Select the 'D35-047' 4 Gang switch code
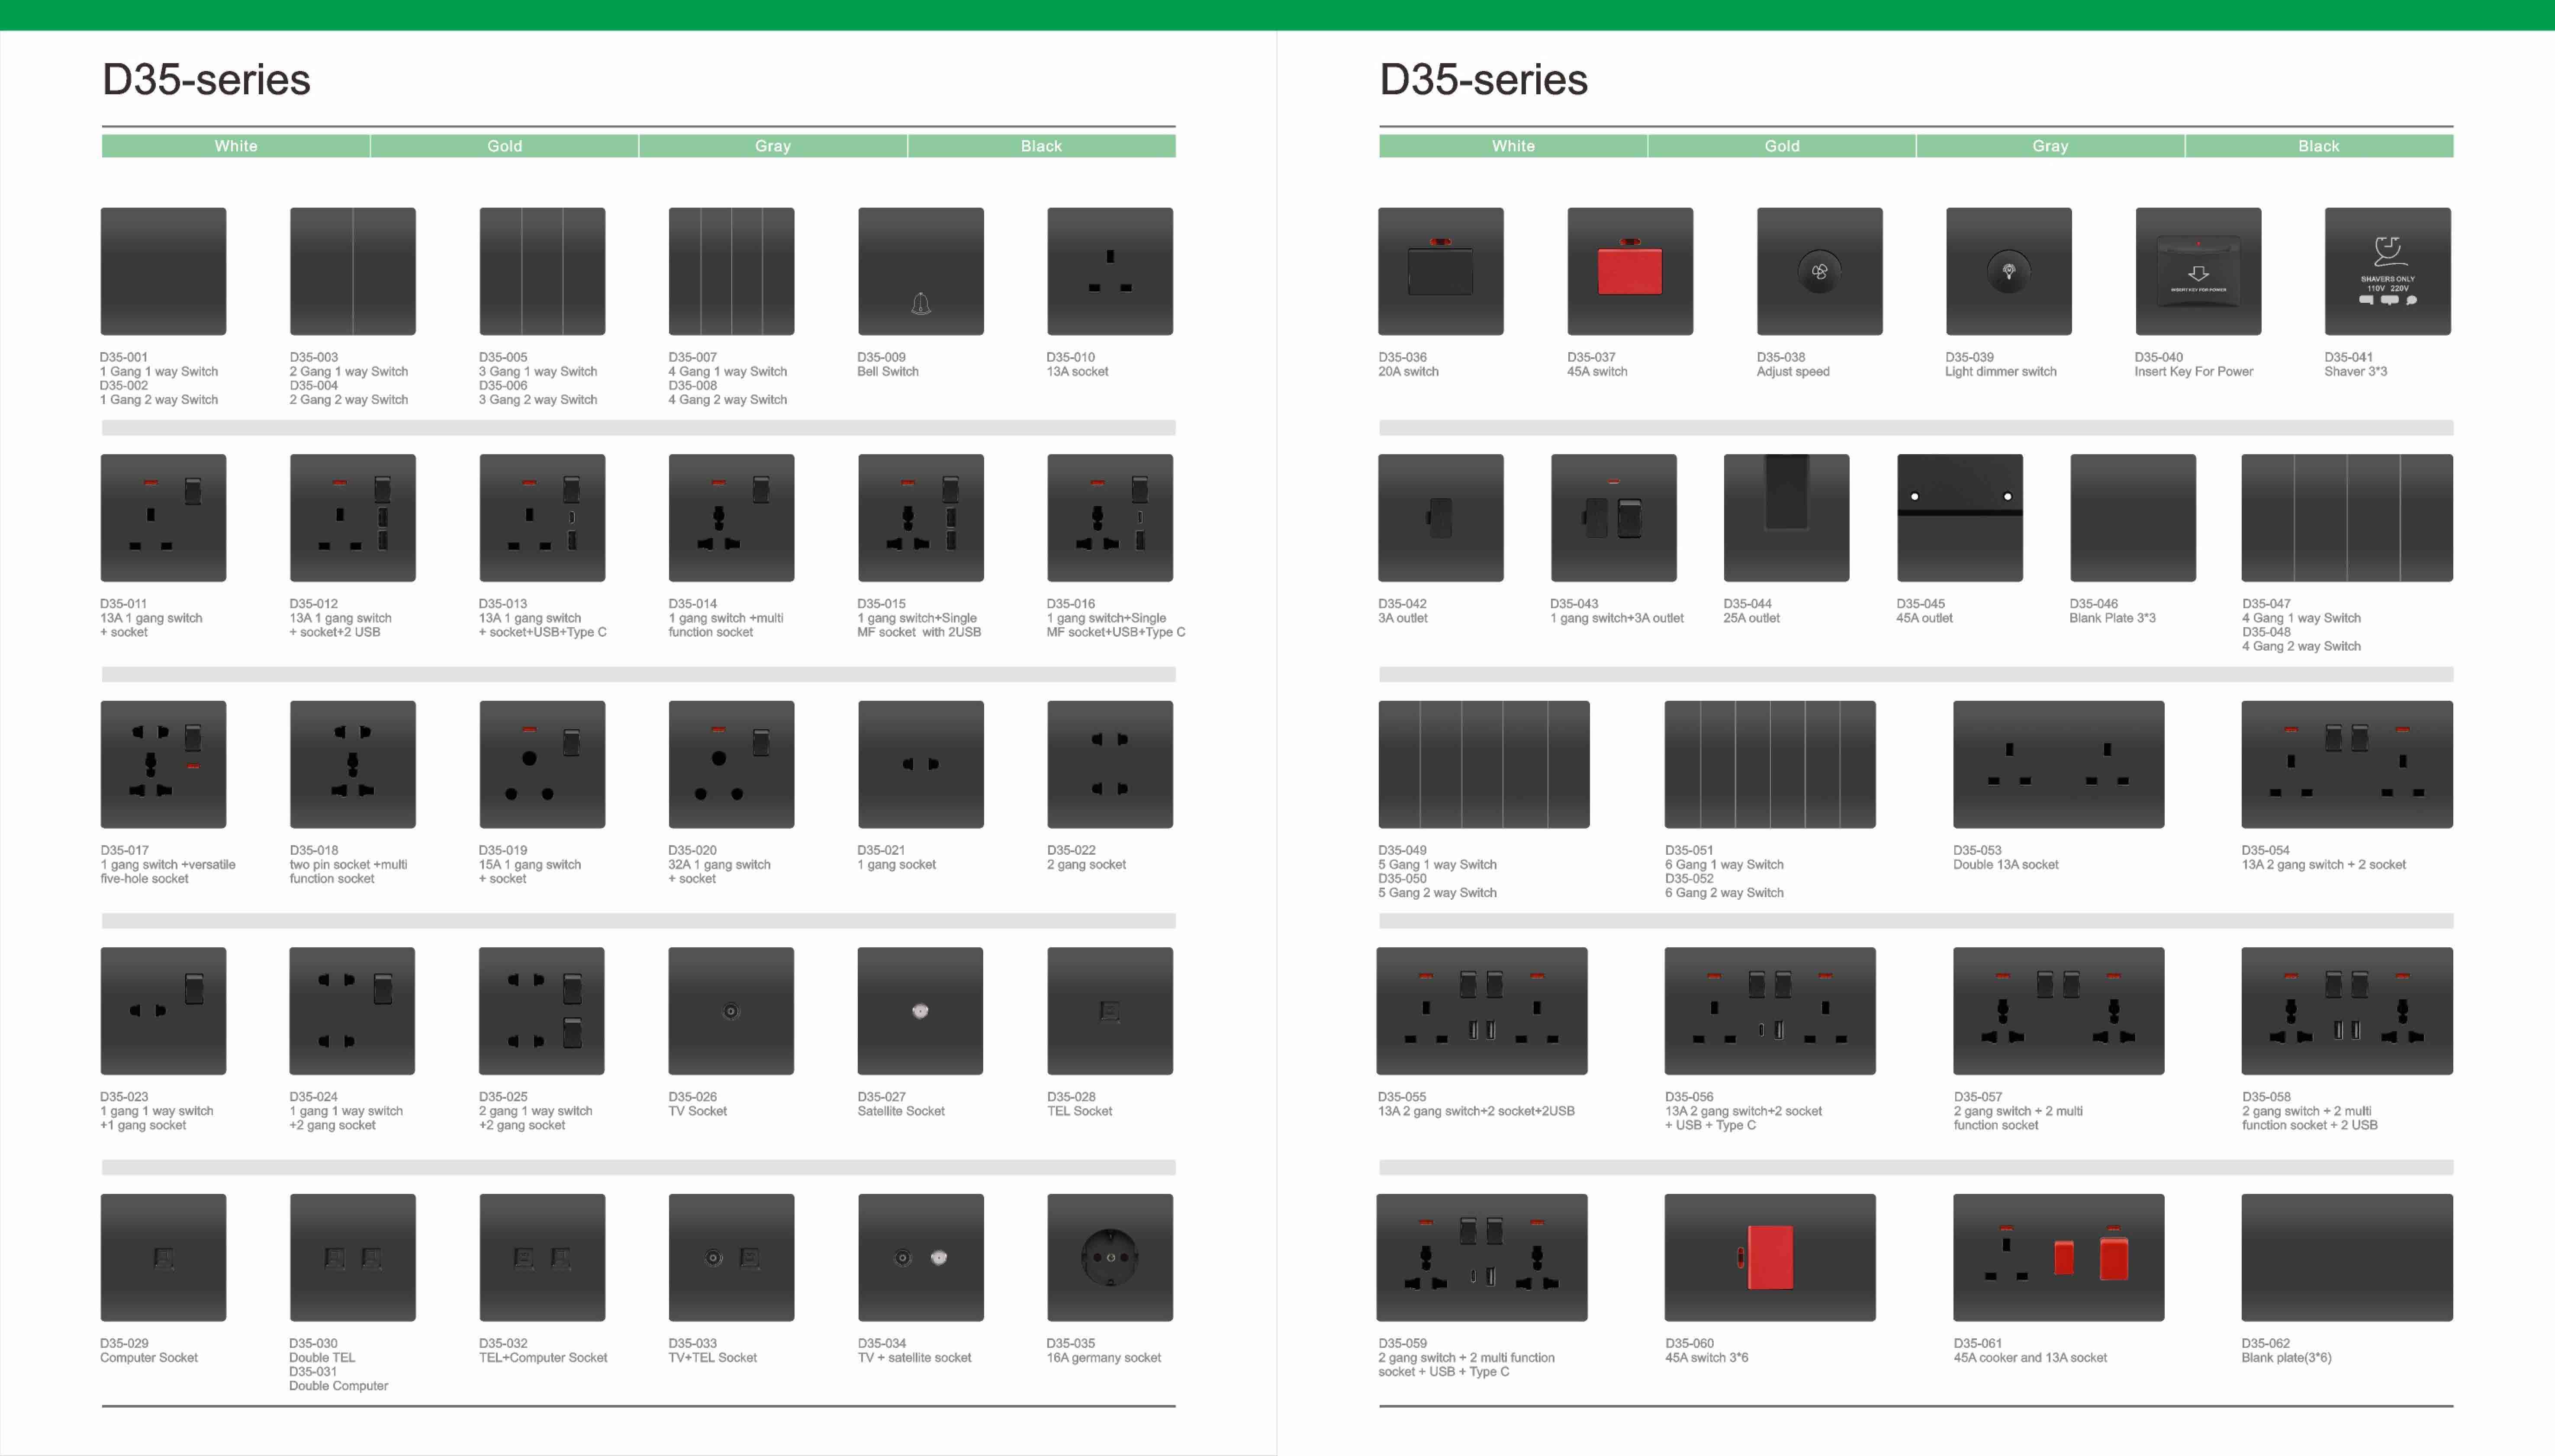This screenshot has width=2555, height=1456. point(2266,604)
